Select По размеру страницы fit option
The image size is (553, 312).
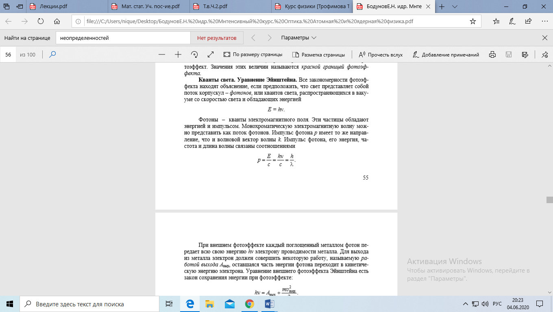pos(253,54)
